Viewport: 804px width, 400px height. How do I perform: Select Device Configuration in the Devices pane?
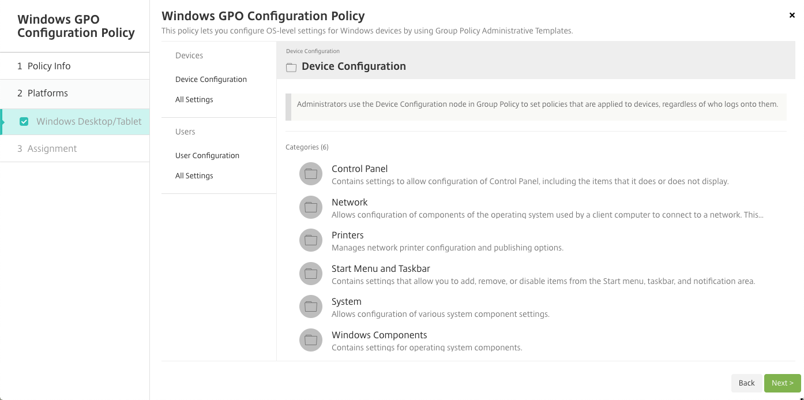(211, 79)
